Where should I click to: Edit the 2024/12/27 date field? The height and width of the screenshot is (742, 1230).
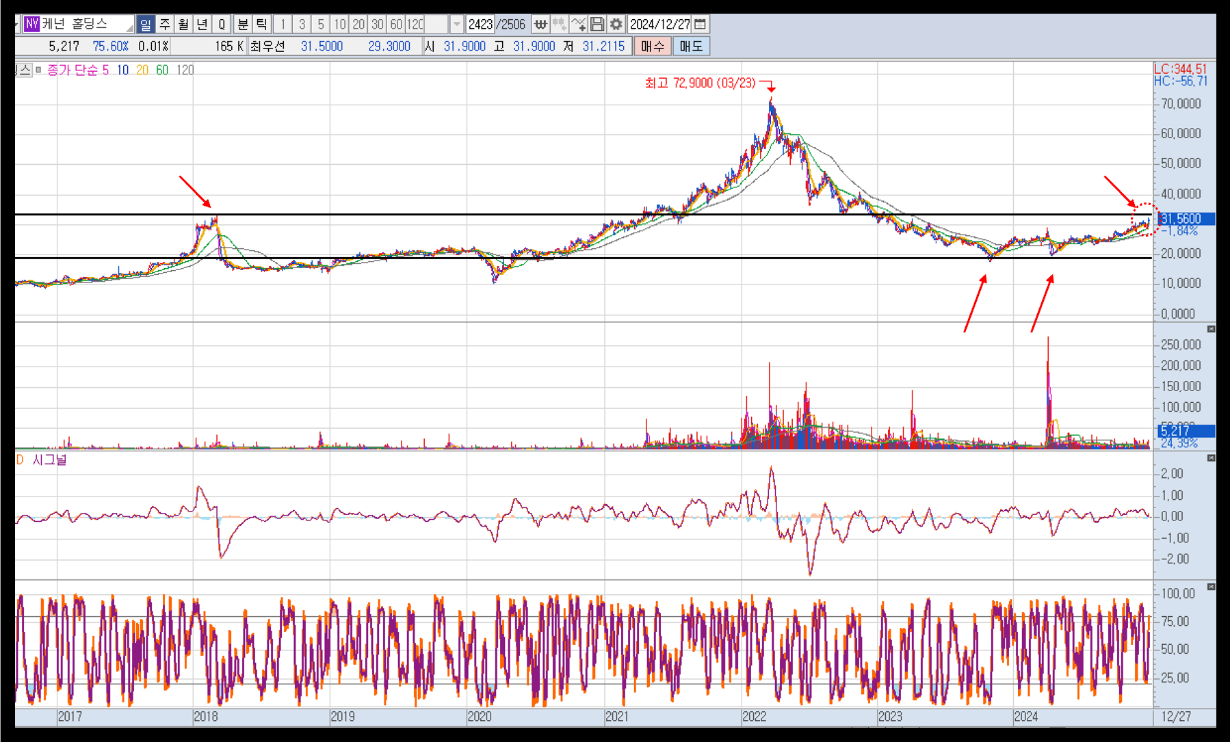pyautogui.click(x=660, y=25)
